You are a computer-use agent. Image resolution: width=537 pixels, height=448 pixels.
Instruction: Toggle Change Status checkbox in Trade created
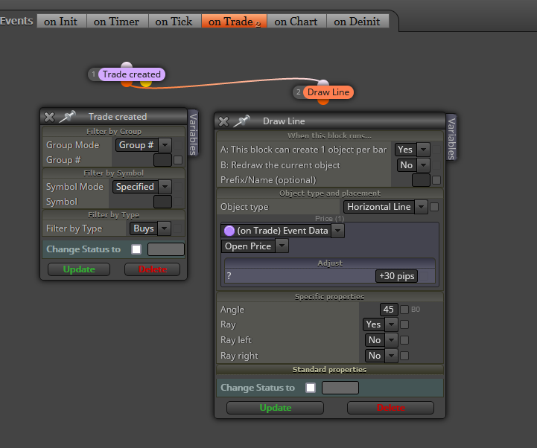136,249
